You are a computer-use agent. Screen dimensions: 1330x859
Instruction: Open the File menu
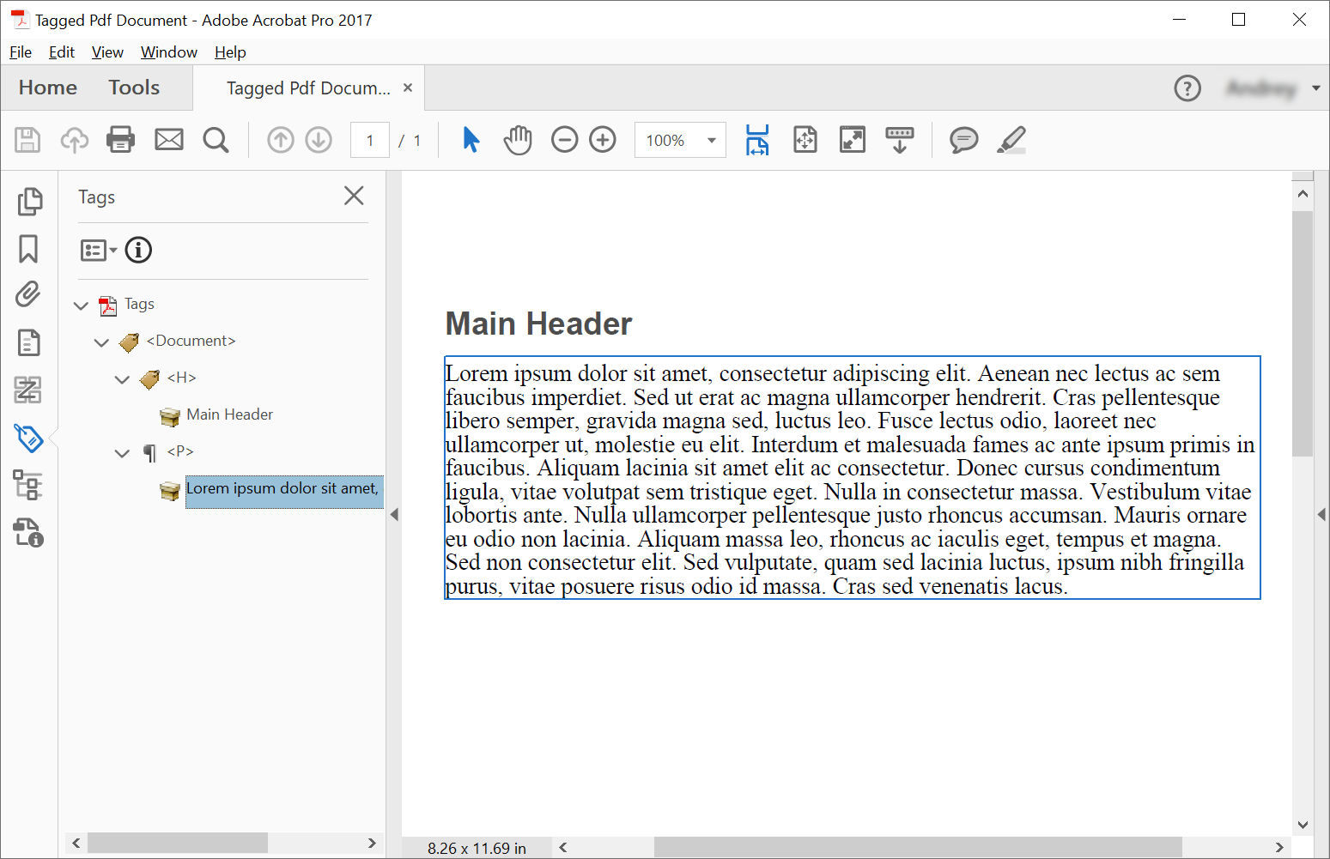[21, 52]
